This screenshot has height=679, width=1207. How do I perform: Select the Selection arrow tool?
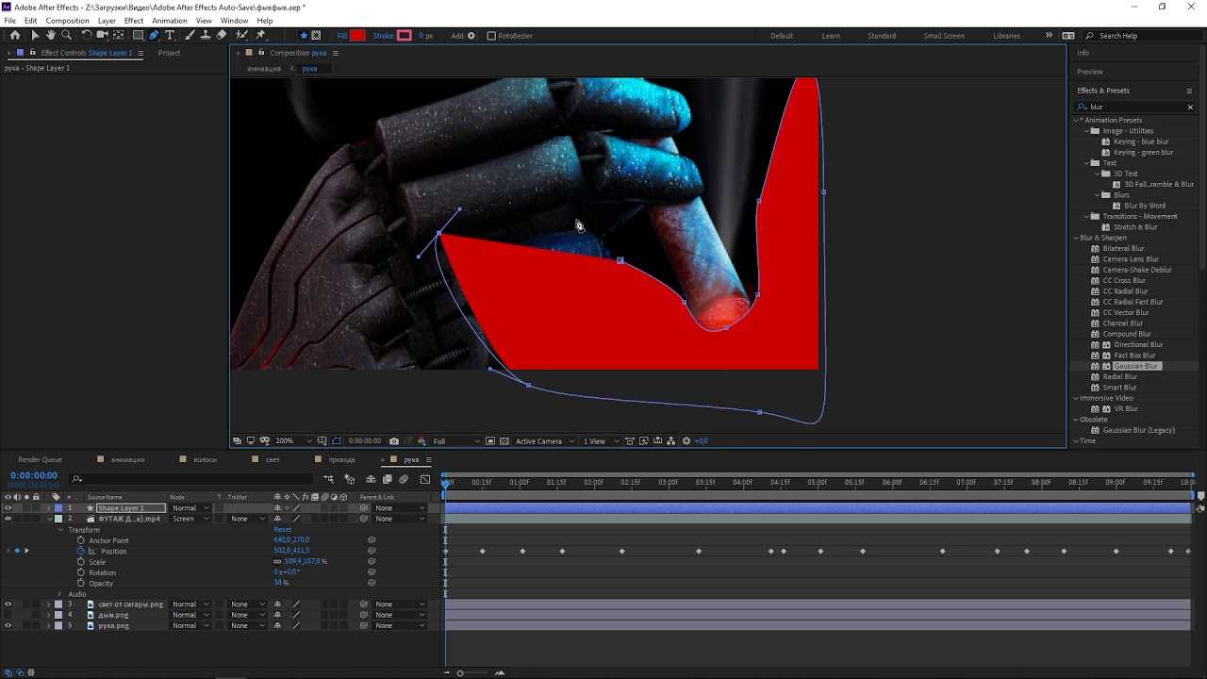35,35
